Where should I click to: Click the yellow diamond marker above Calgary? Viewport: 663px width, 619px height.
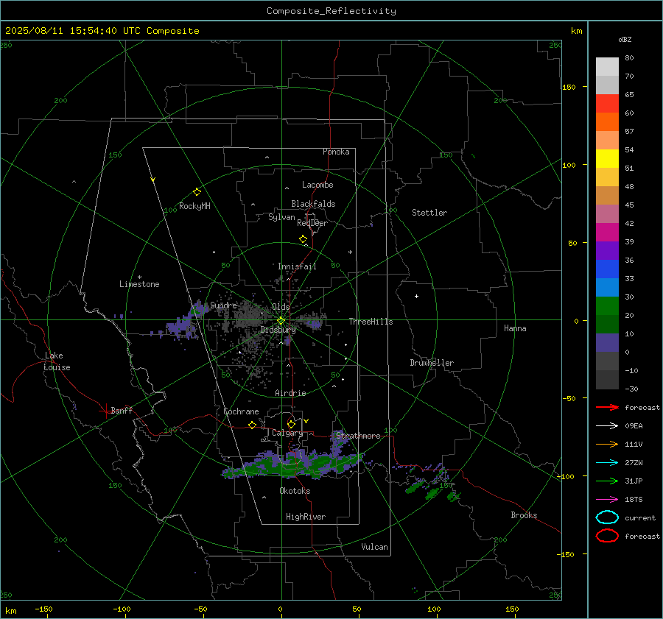point(291,424)
